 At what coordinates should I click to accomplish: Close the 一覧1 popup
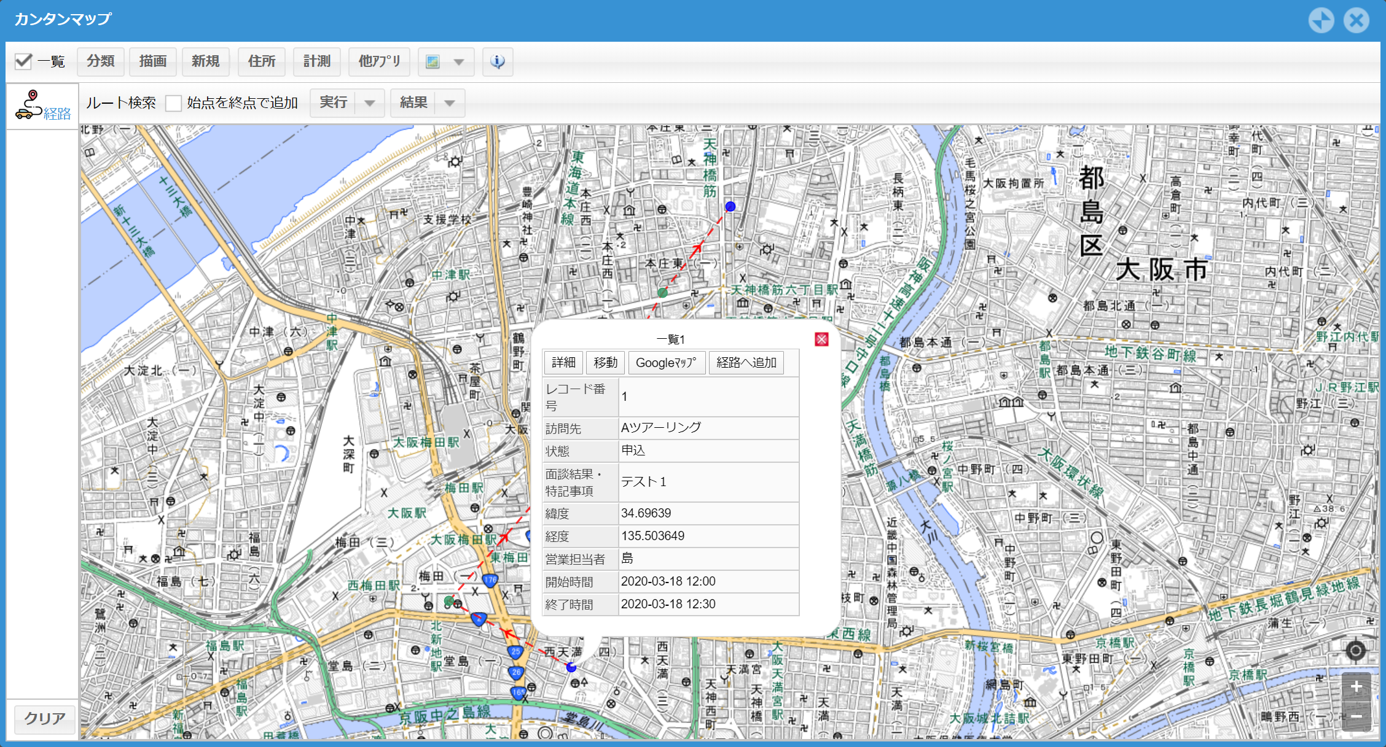coord(821,339)
